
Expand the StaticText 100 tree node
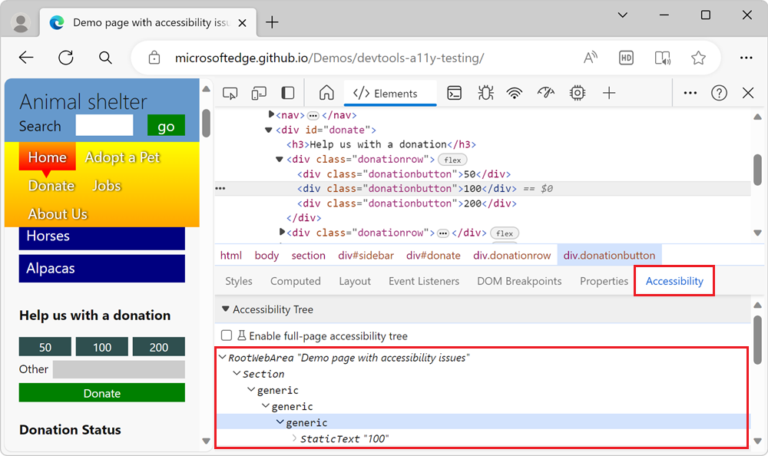click(x=295, y=438)
